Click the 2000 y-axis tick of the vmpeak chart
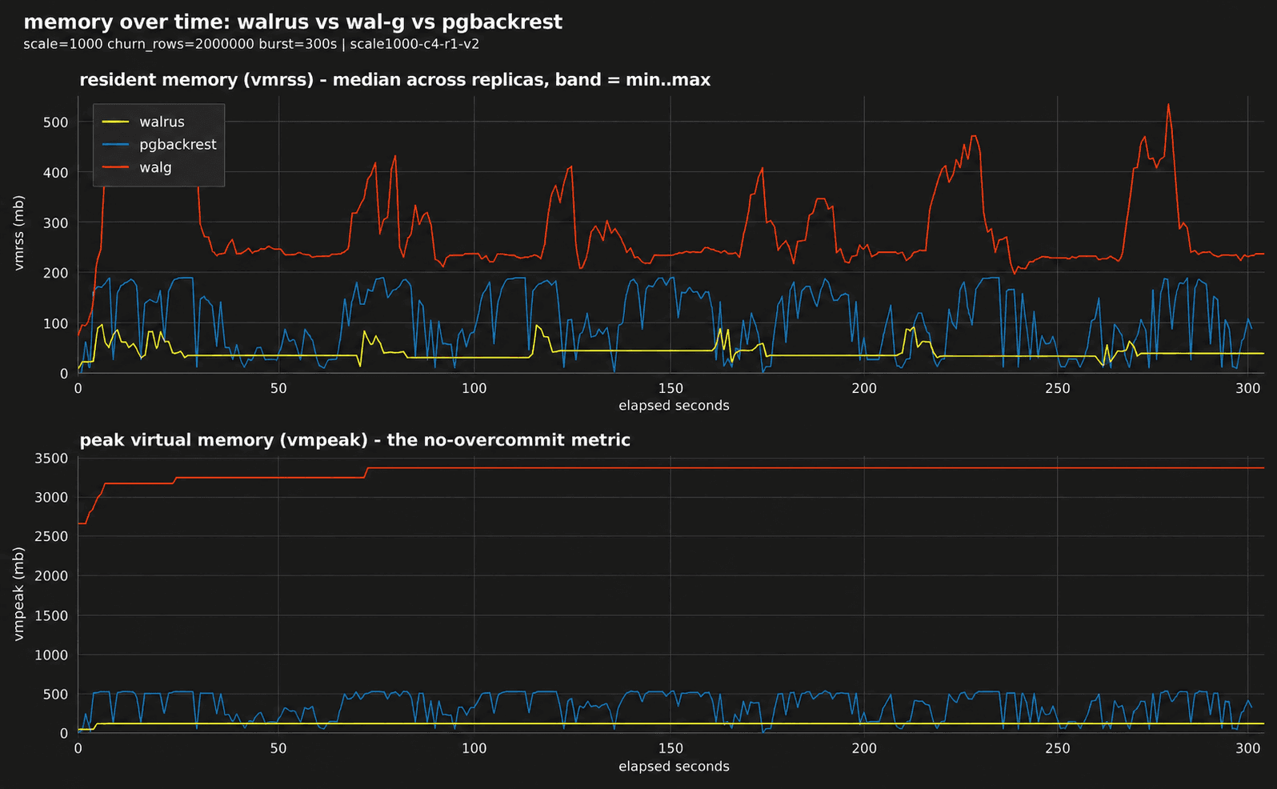 click(52, 576)
